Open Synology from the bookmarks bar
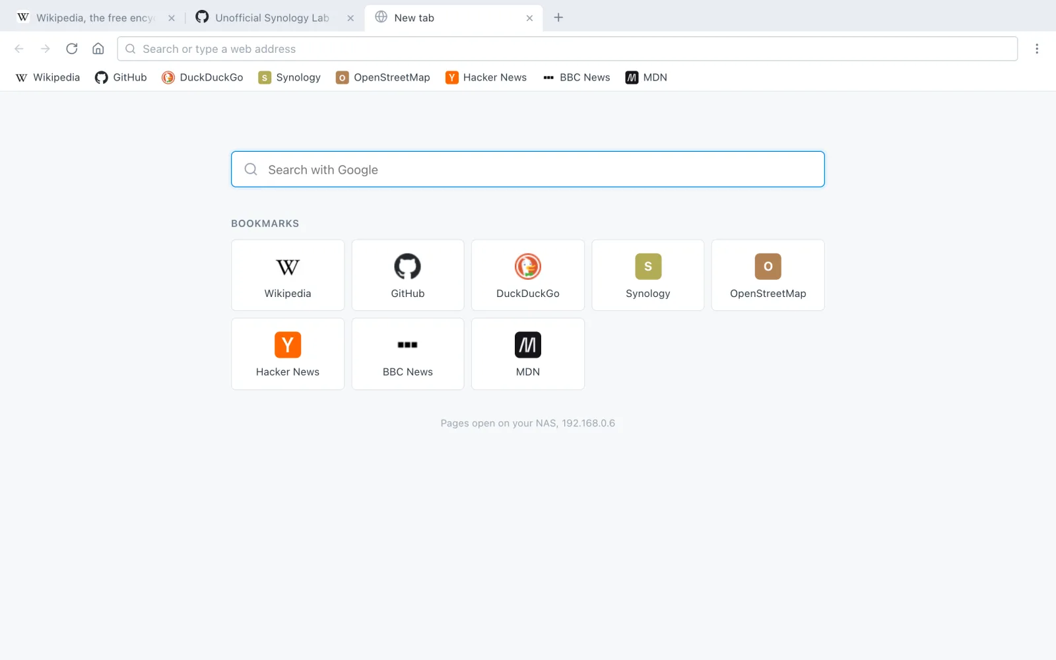 tap(290, 77)
